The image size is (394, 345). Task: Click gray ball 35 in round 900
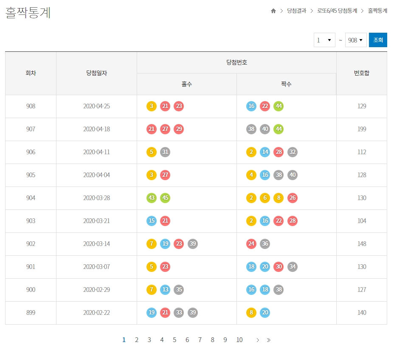tap(179, 290)
